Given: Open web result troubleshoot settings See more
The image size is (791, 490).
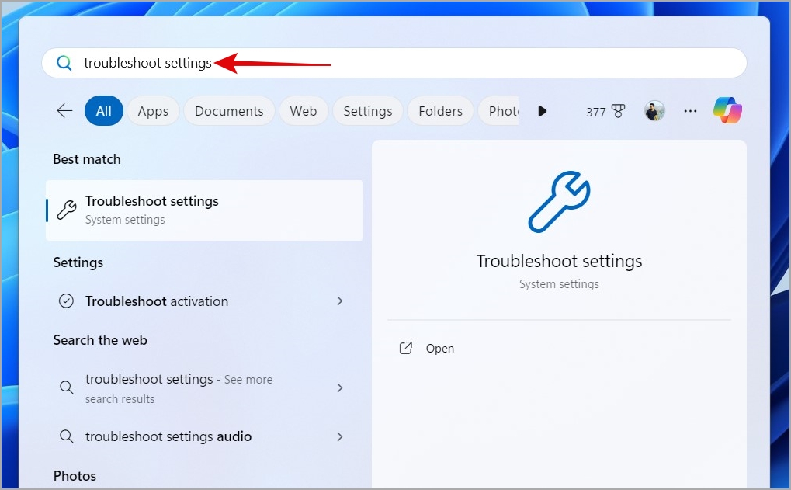Looking at the screenshot, I should [204, 388].
